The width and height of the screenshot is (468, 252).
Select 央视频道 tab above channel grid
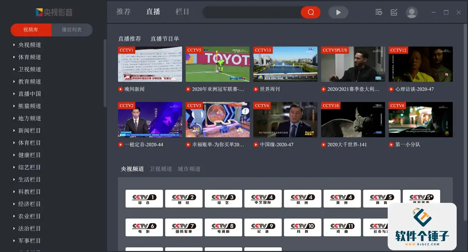tap(132, 169)
